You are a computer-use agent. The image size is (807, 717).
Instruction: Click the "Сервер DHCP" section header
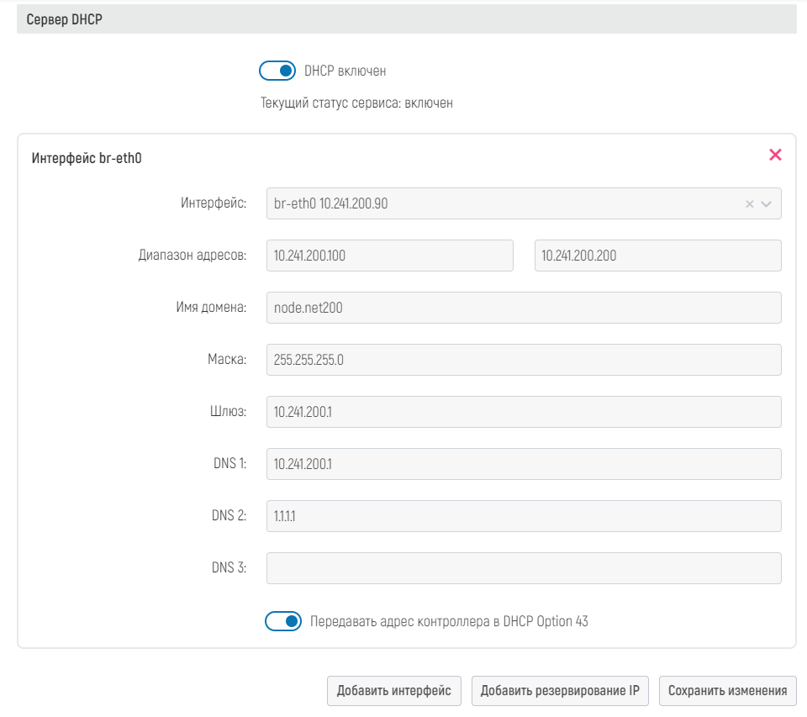click(x=65, y=20)
